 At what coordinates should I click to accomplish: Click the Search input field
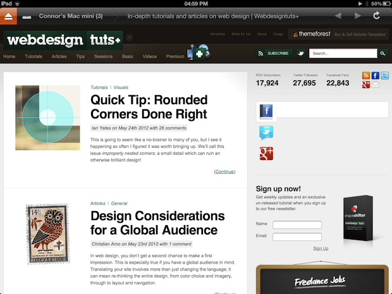tap(343, 53)
